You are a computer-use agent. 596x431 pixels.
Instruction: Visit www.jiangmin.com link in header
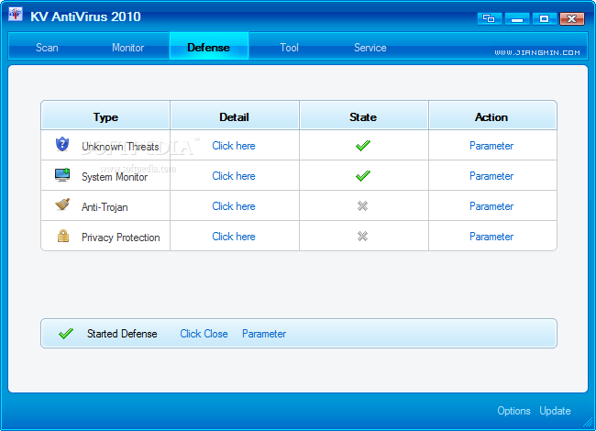(x=537, y=53)
